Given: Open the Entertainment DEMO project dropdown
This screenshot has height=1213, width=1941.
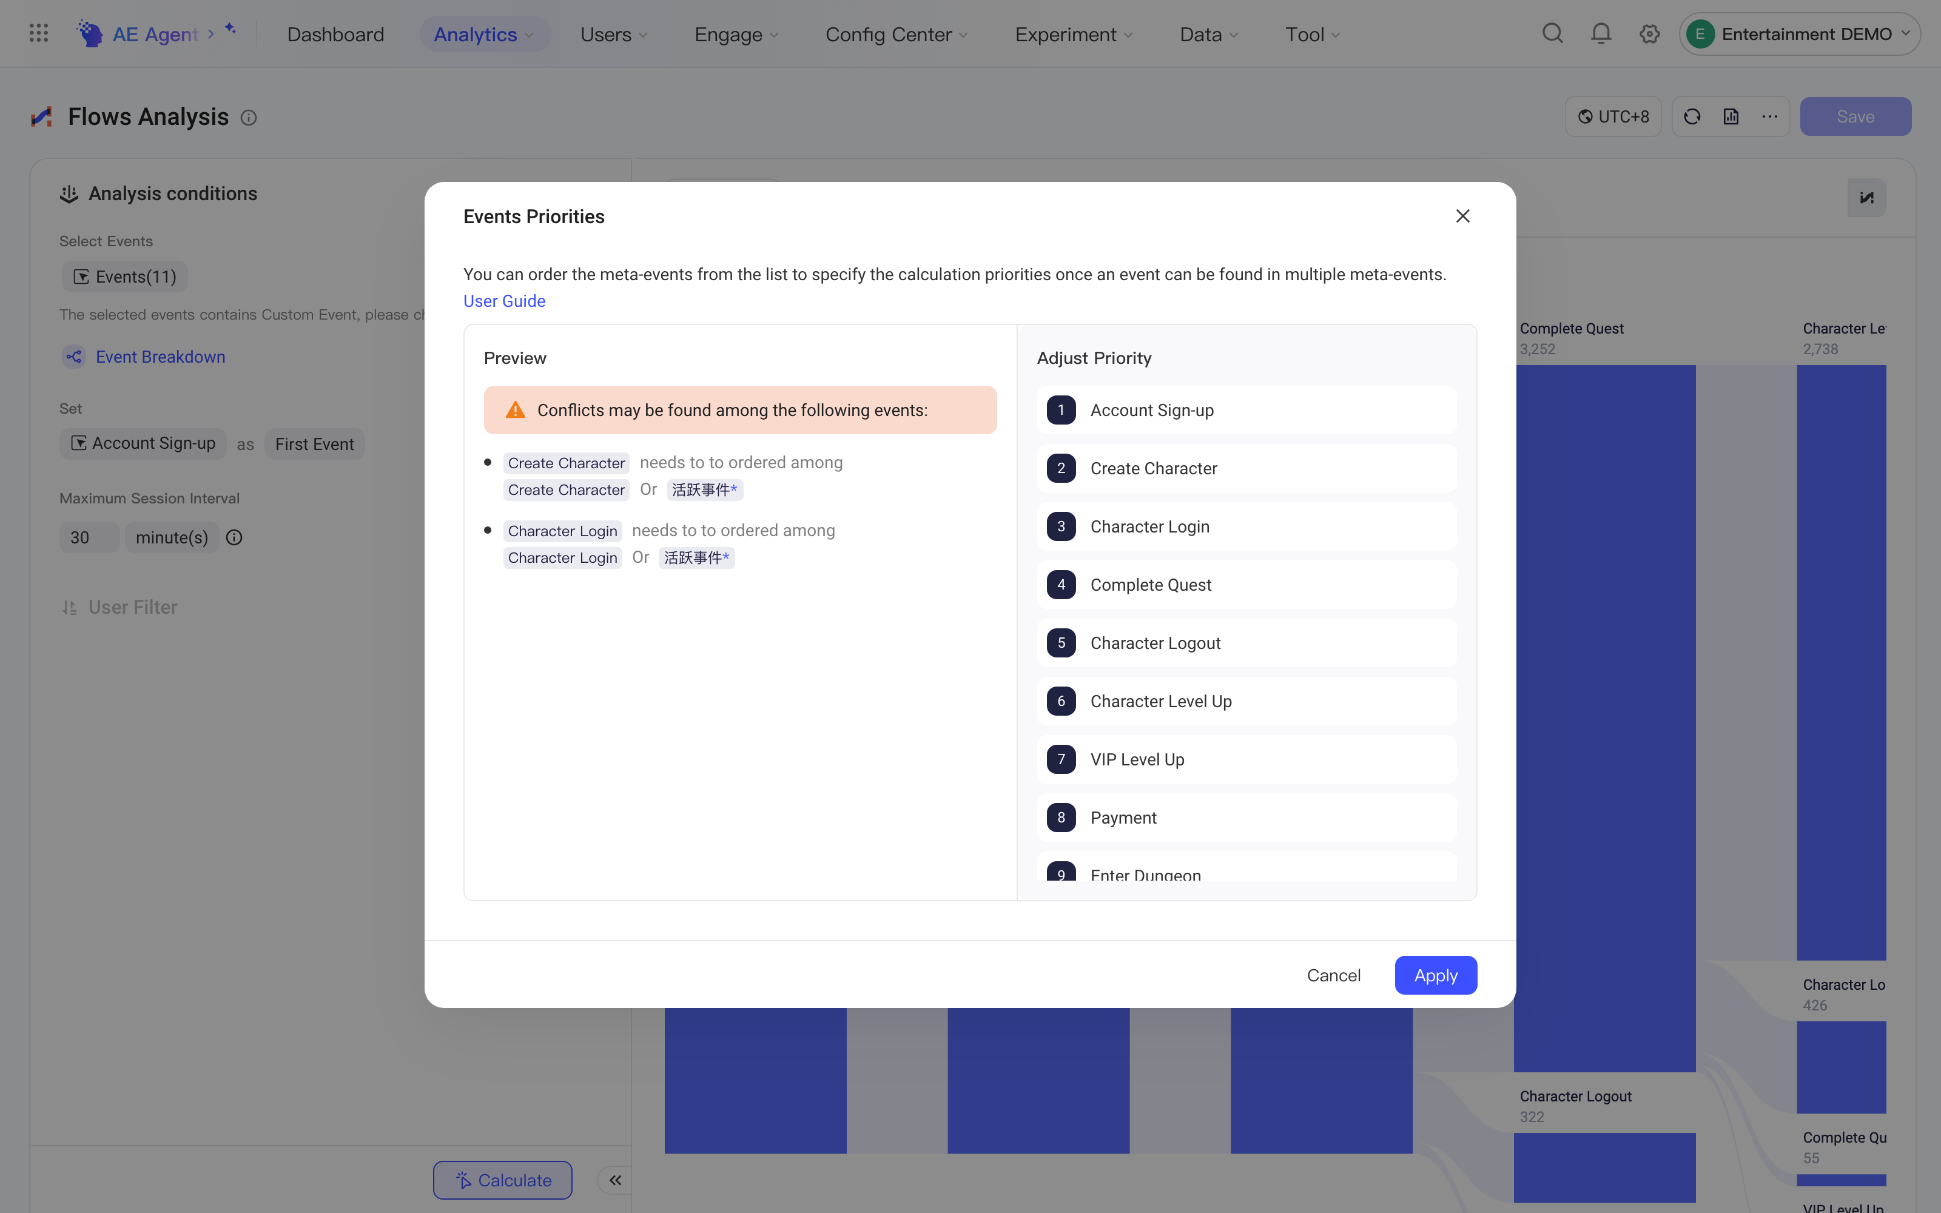Looking at the screenshot, I should [1799, 34].
